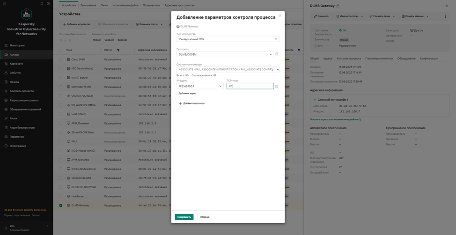The image size is (456, 235).
Task: Check the Cisco 2960 row checkbox
Action: click(x=61, y=59)
